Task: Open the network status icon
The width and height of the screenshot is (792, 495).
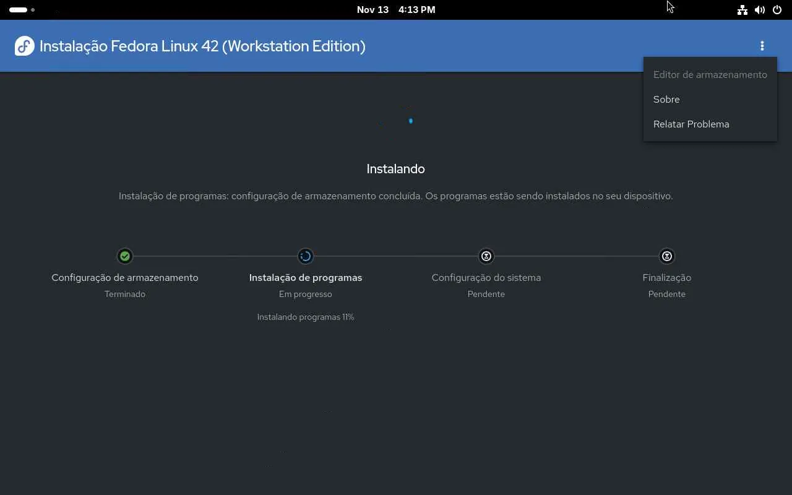Action: click(x=742, y=10)
